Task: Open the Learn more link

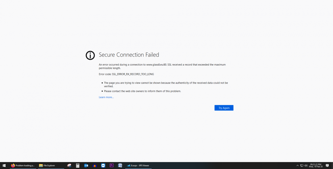Action: point(106,97)
